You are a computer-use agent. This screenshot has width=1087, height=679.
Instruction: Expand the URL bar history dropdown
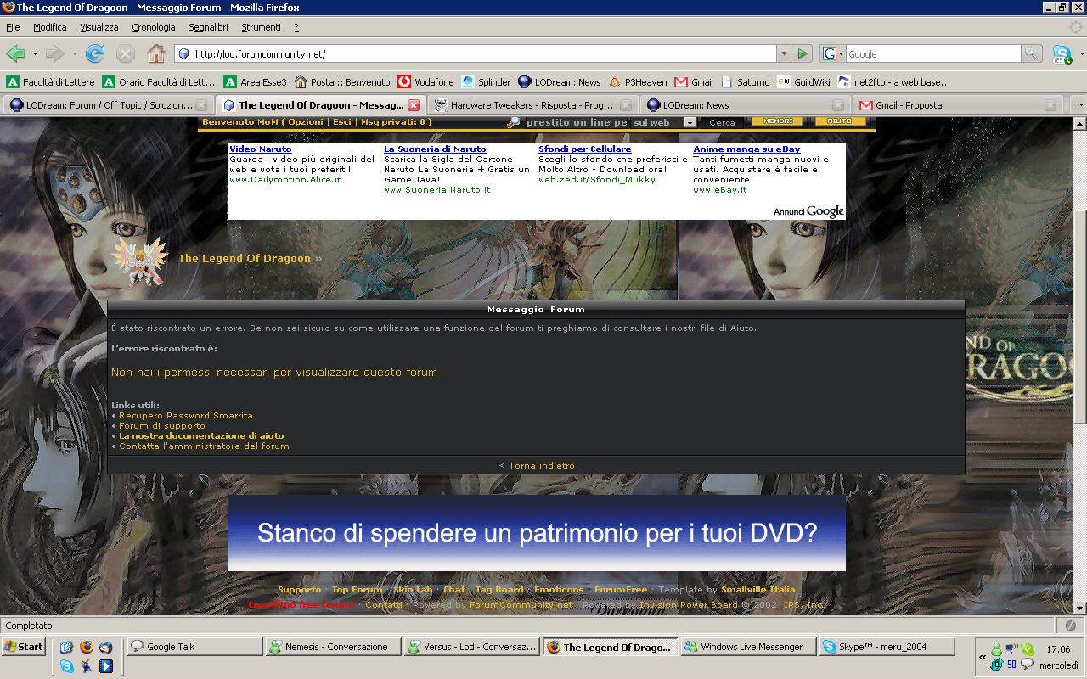784,53
